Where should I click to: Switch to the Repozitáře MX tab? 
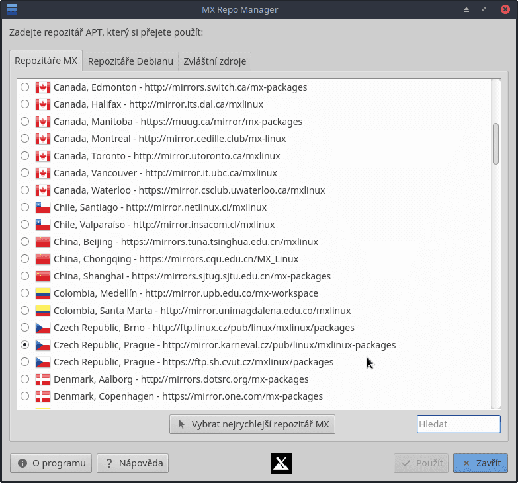[x=46, y=61]
